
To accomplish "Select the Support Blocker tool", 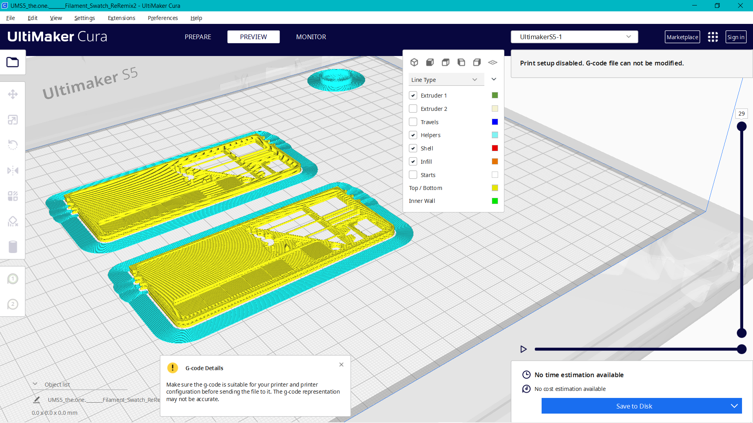I will (x=13, y=221).
